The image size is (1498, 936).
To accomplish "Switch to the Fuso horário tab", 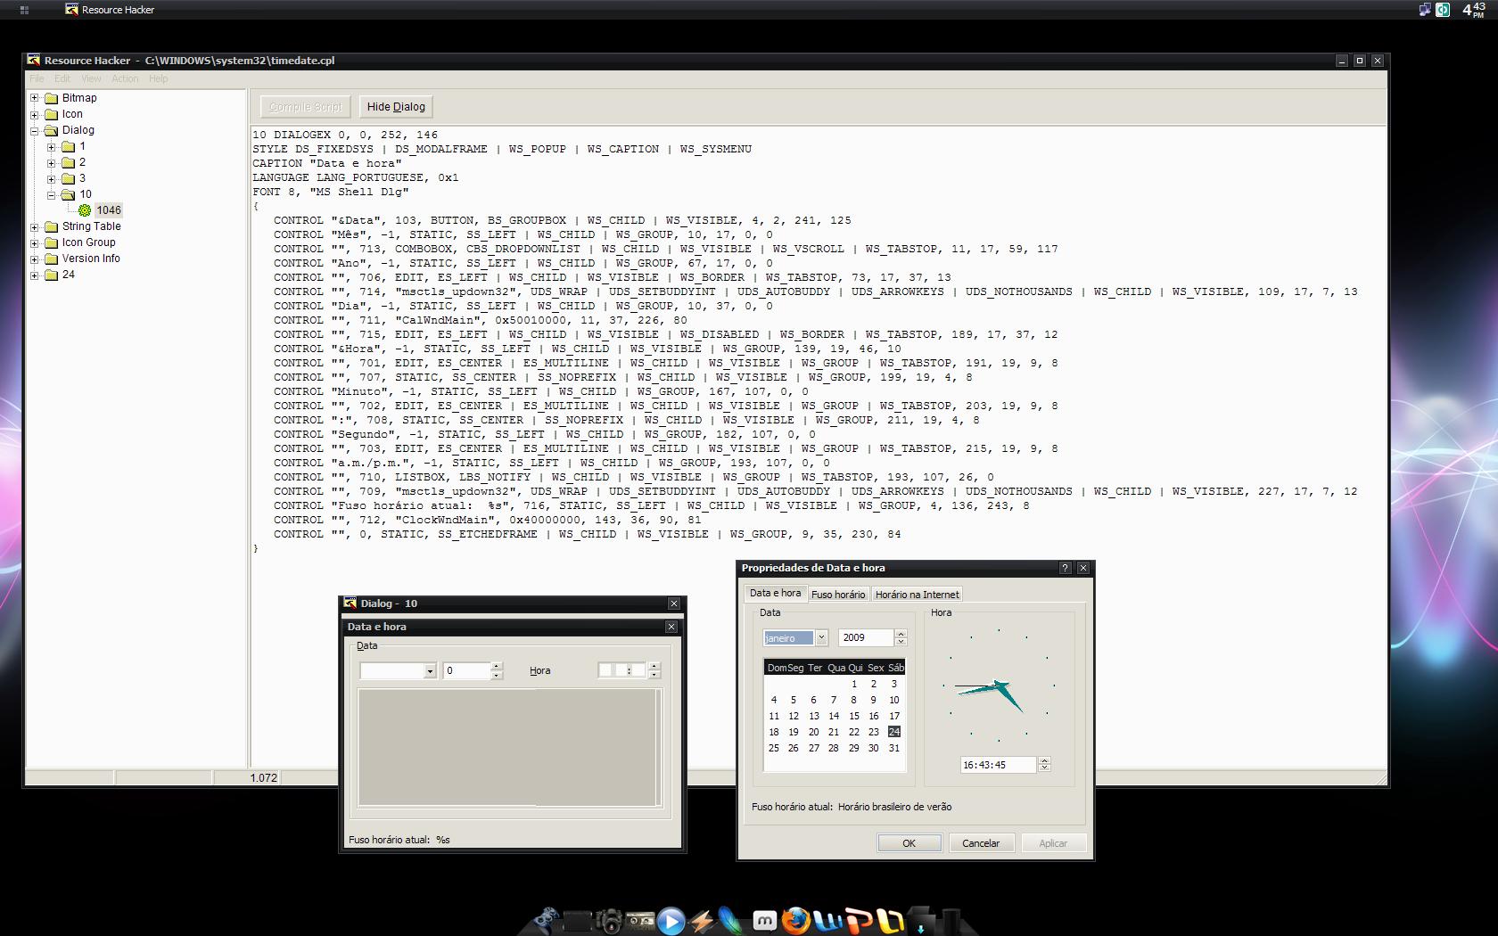I will click(837, 595).
